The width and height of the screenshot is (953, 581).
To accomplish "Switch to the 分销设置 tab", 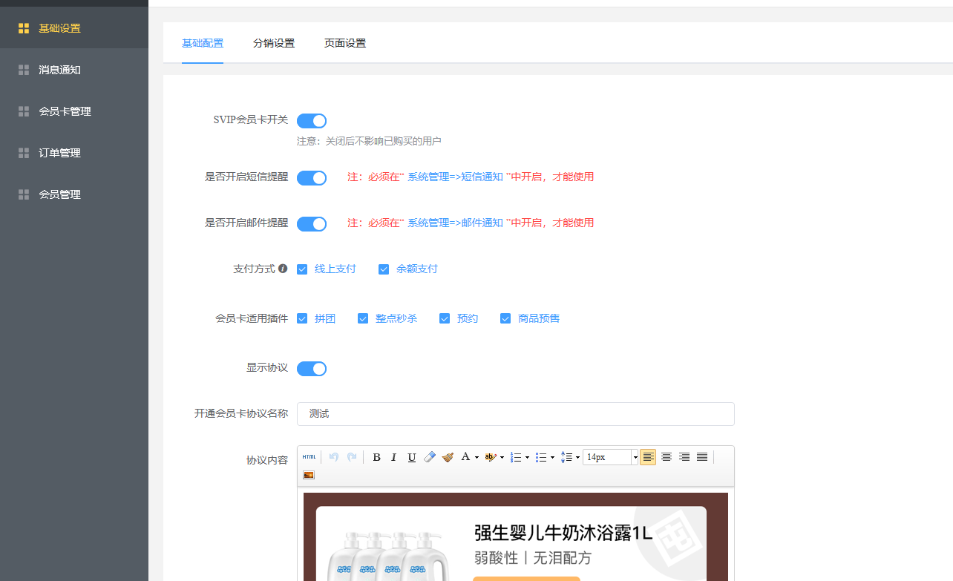I will (x=274, y=43).
